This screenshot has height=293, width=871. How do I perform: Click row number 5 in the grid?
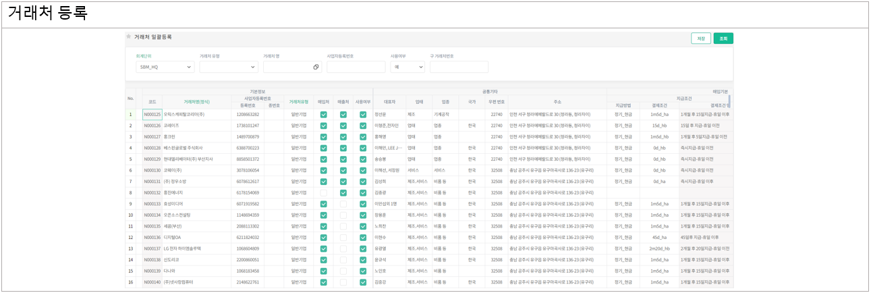point(130,159)
